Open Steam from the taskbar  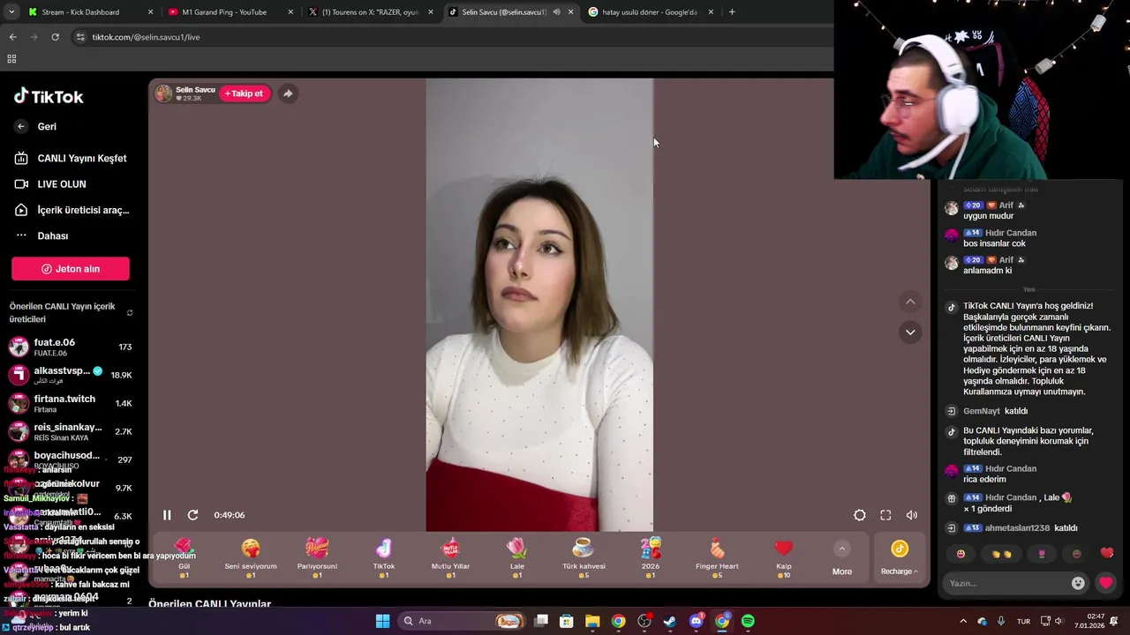click(670, 621)
